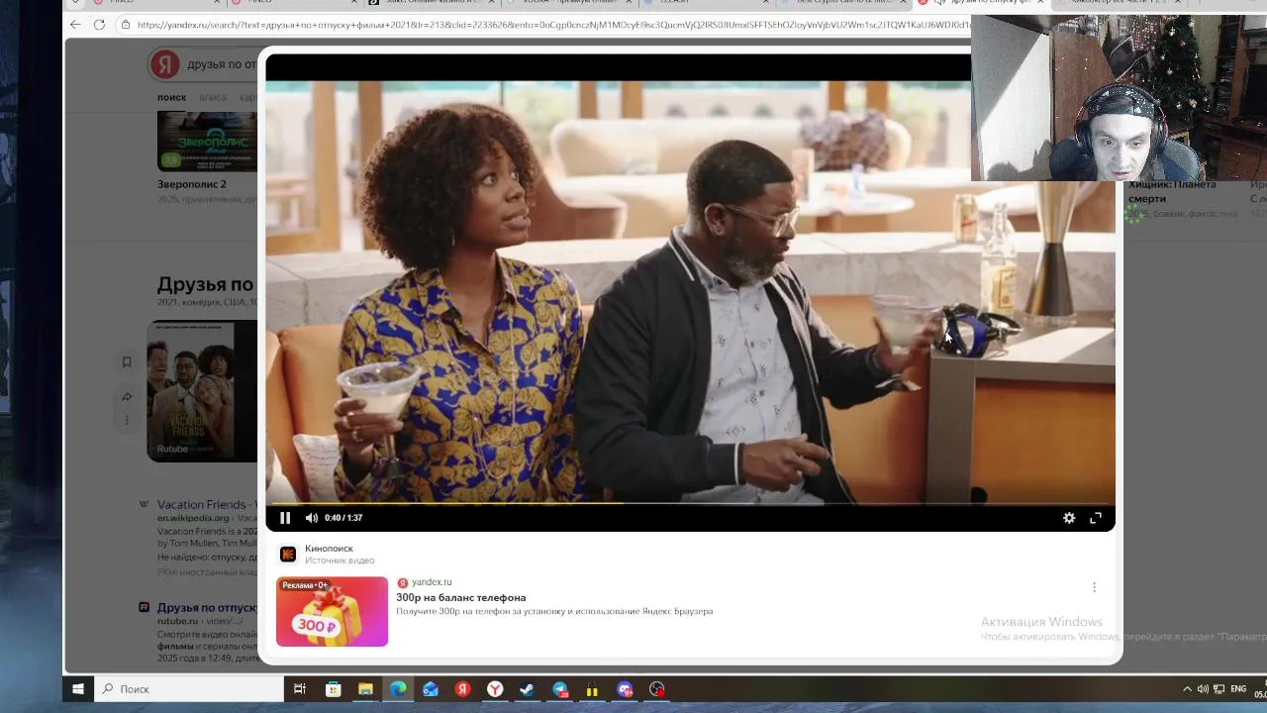Open the more-options dots beside poster
1267x713 pixels.
tap(127, 421)
